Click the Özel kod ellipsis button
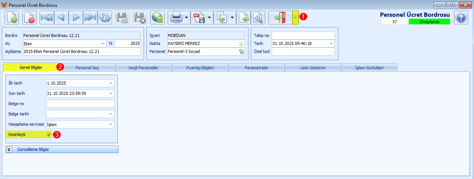Screen dimensions: 474x179 [331, 51]
